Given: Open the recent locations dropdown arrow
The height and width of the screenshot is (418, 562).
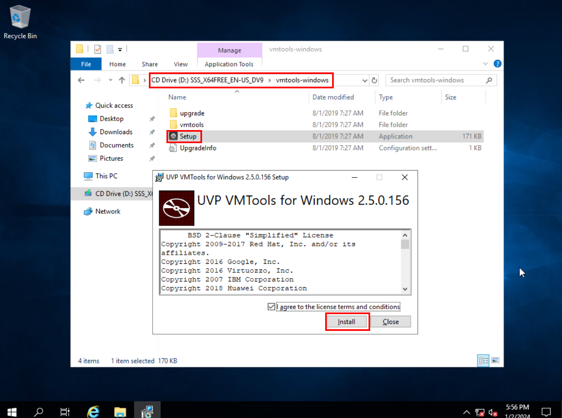Looking at the screenshot, I should coord(110,80).
